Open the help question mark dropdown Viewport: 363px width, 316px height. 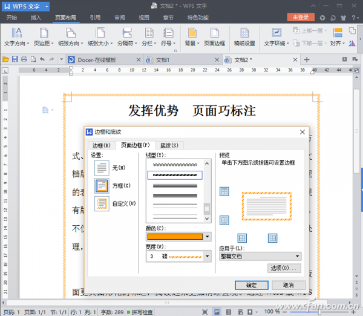click(355, 18)
